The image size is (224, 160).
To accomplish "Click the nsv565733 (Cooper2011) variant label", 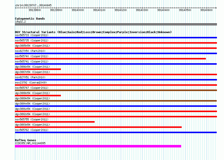I will point(32,35).
